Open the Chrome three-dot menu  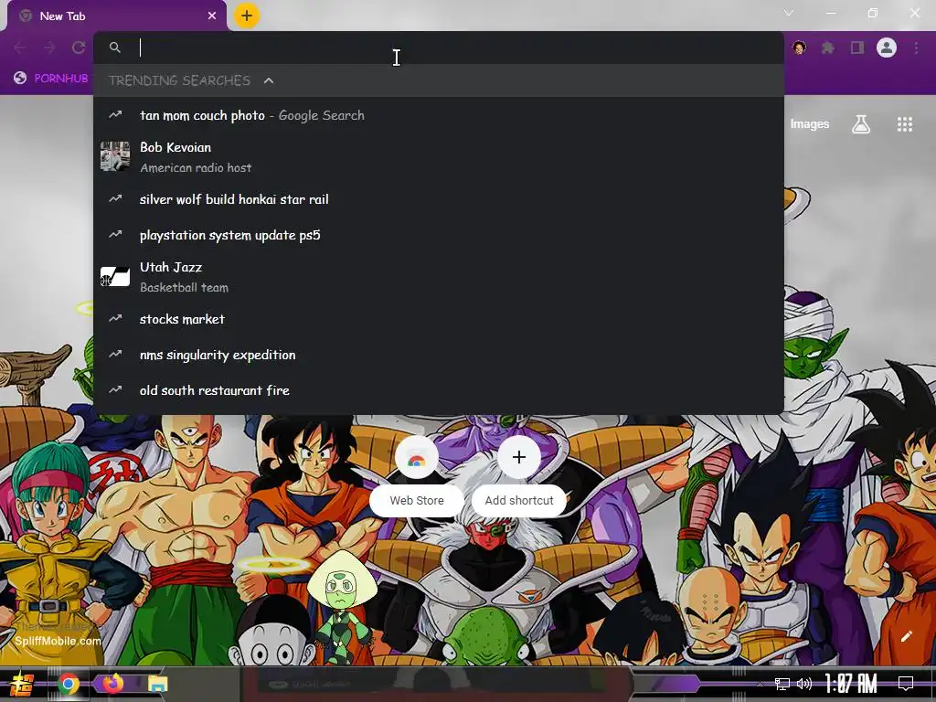tap(916, 48)
